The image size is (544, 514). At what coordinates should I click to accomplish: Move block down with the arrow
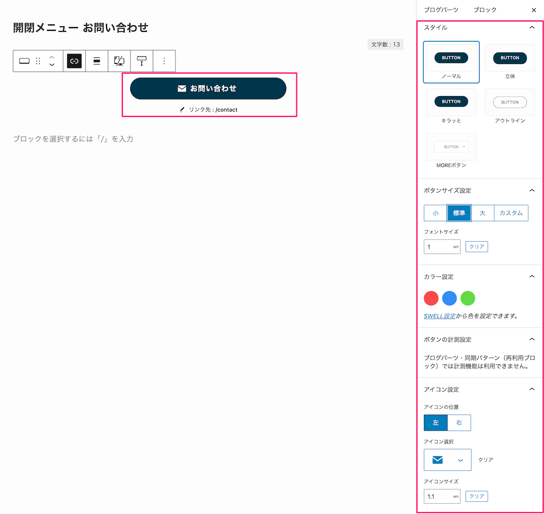click(x=52, y=65)
